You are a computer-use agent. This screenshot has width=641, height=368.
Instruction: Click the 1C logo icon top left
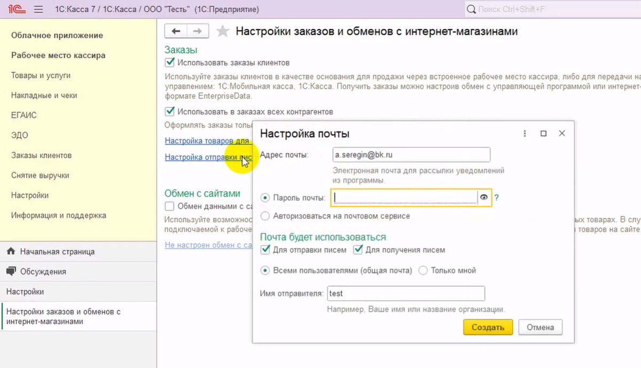coord(16,9)
